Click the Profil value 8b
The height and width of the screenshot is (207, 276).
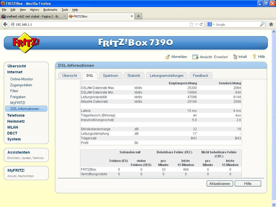(x=136, y=143)
